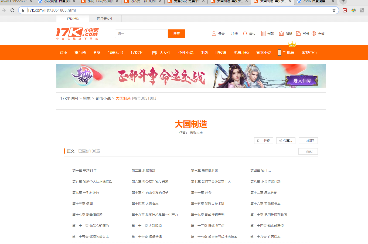Click the 看过 history refresh icon
Screen dimensions: 368x244
tap(245, 33)
